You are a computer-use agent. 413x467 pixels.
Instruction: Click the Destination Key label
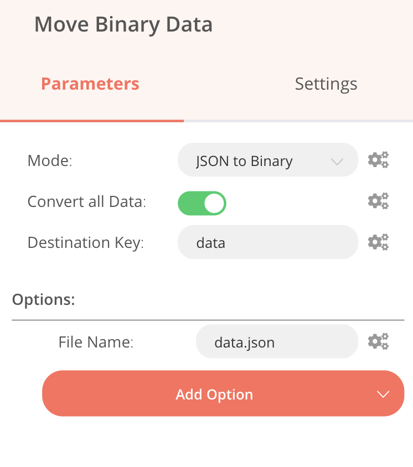pyautogui.click(x=85, y=243)
